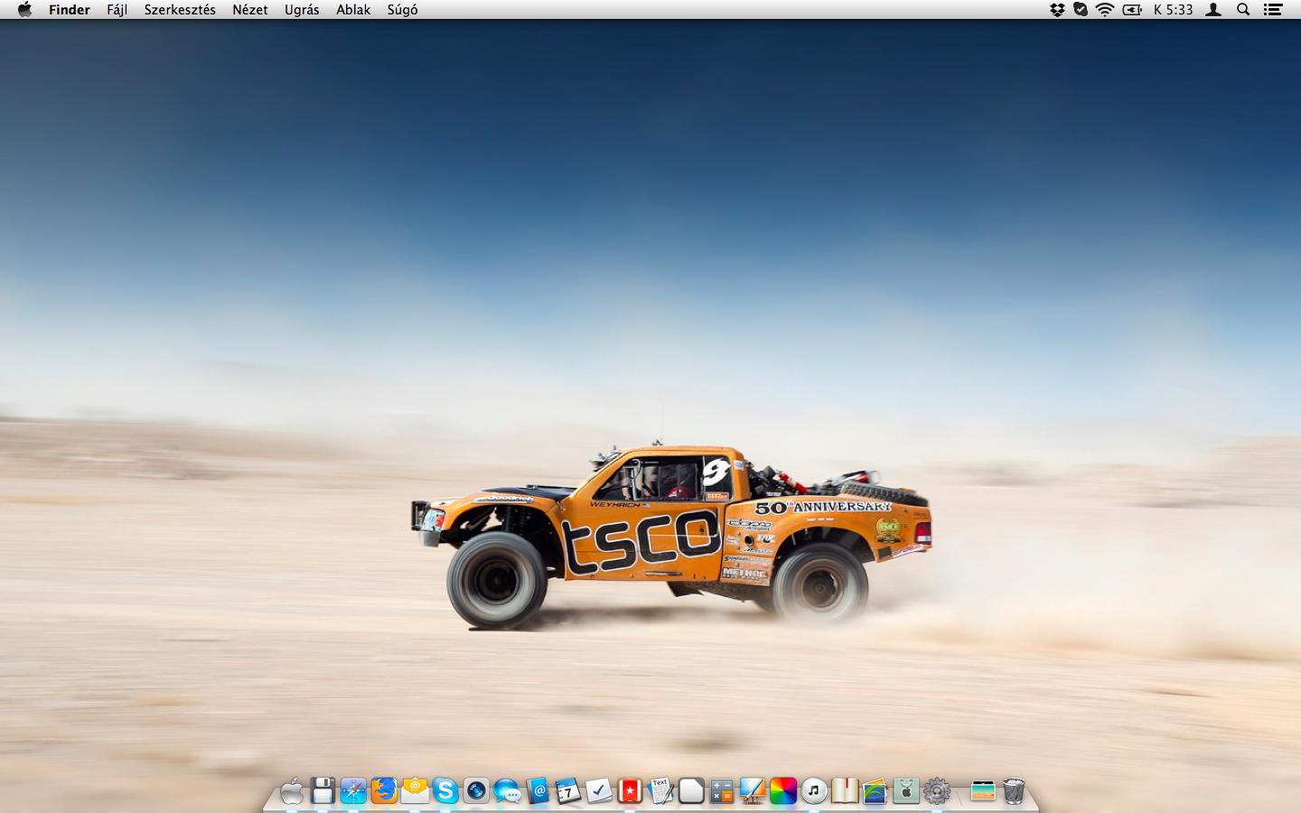Screen dimensions: 1301x813
Task: Open the Finder menu
Action: coord(70,10)
